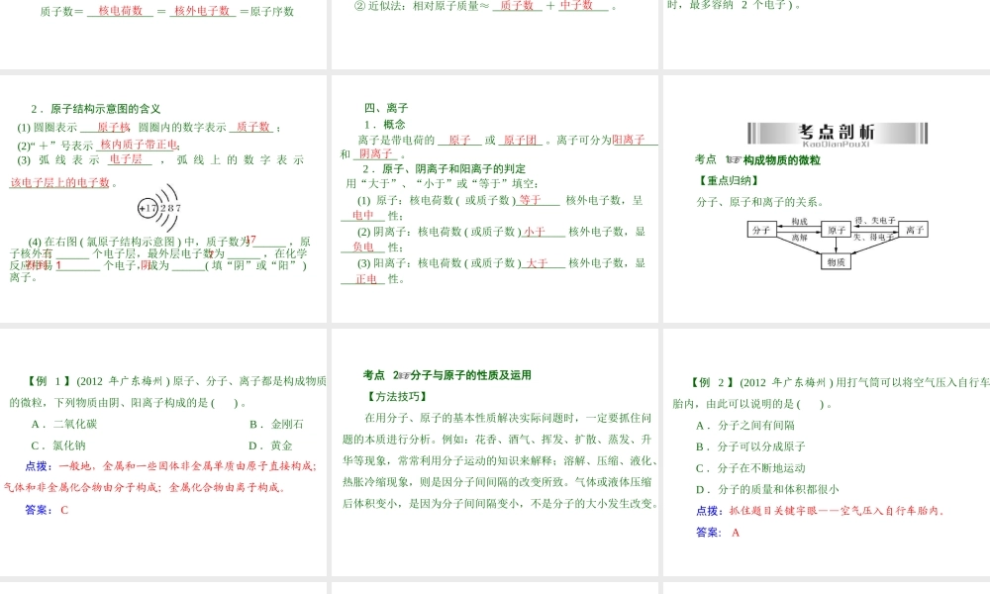Click the 考点剖析 banner heading
Viewport: 990px width, 594px height.
[x=838, y=134]
